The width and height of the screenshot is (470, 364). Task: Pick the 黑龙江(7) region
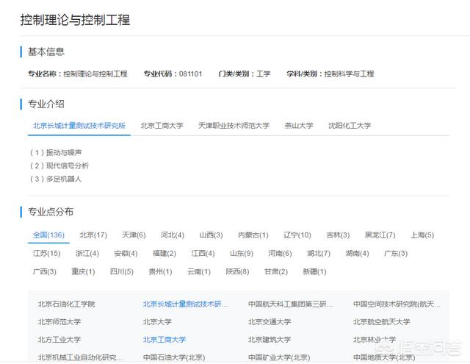[x=380, y=235]
